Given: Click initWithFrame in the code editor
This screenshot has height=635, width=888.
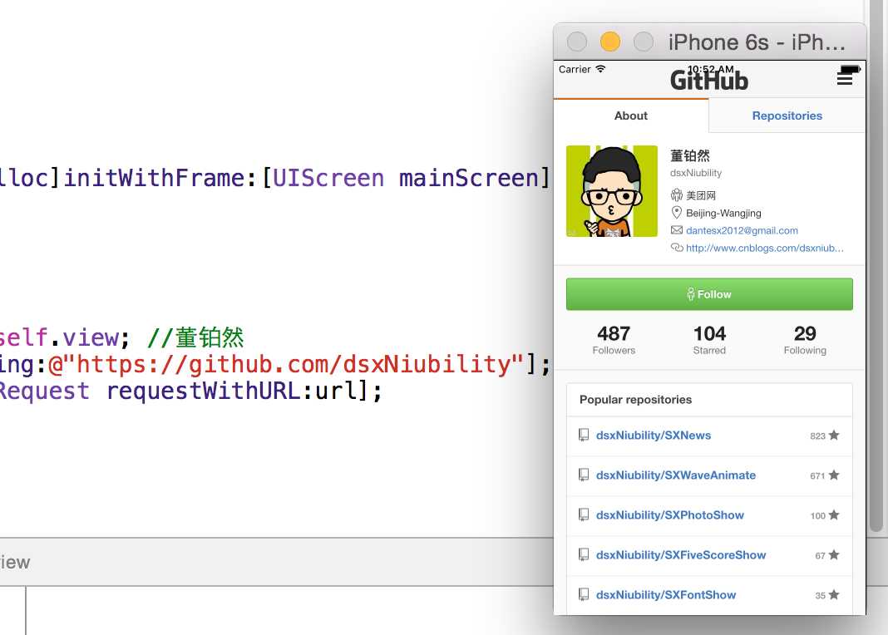Looking at the screenshot, I should click(154, 178).
